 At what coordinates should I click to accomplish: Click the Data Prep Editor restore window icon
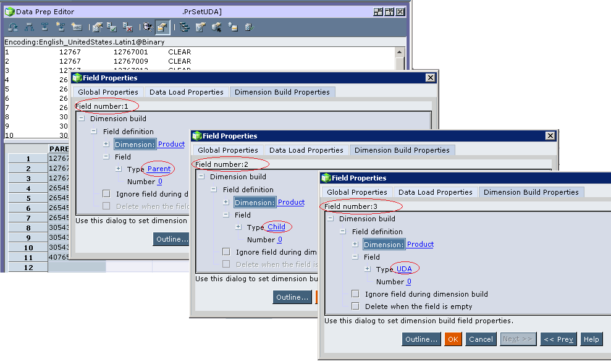pos(378,12)
